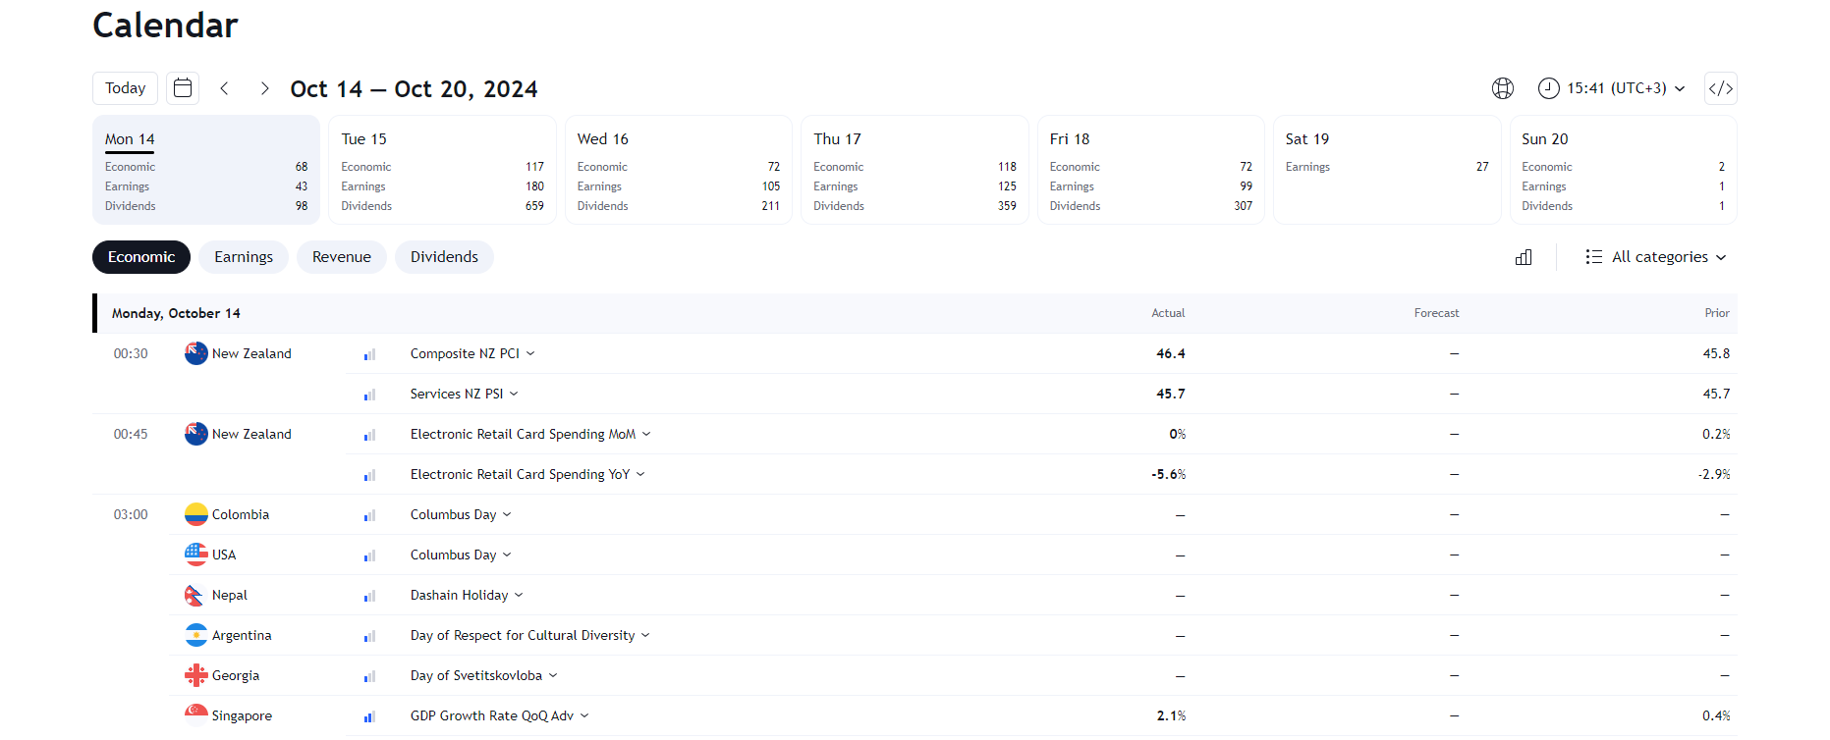Open the timezone 15:41 (UTC+3) dropdown
The image size is (1830, 740).
(x=1612, y=88)
